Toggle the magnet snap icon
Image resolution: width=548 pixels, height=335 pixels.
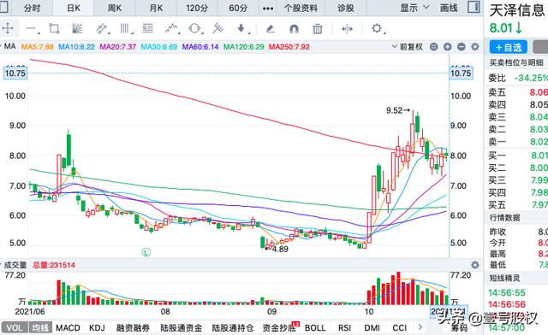[294, 28]
